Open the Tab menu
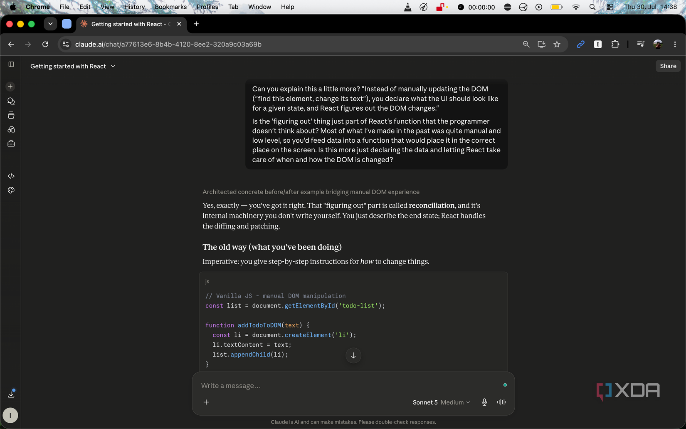Viewport: 686px width, 429px height. (x=233, y=7)
